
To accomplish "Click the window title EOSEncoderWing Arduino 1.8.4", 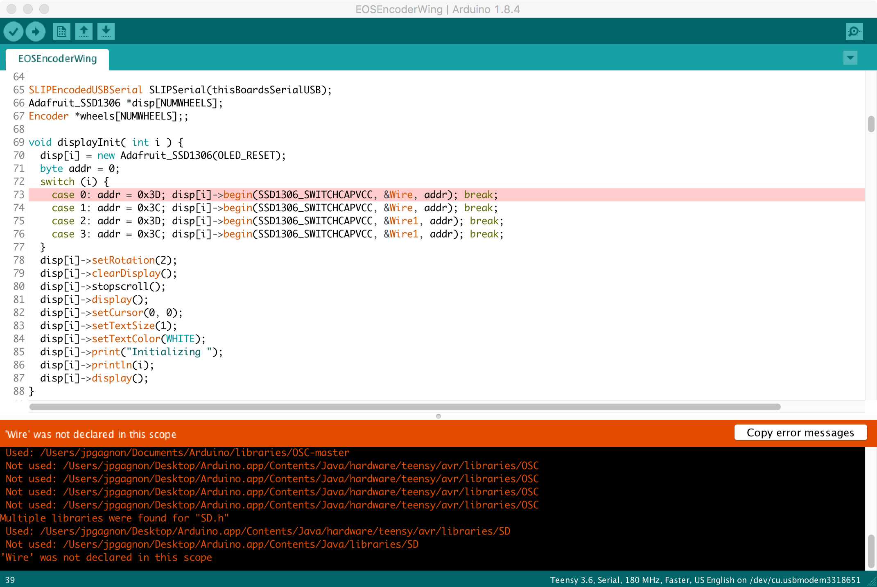I will click(x=437, y=9).
